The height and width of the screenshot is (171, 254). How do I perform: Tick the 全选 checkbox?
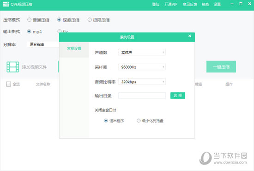coord(8,84)
